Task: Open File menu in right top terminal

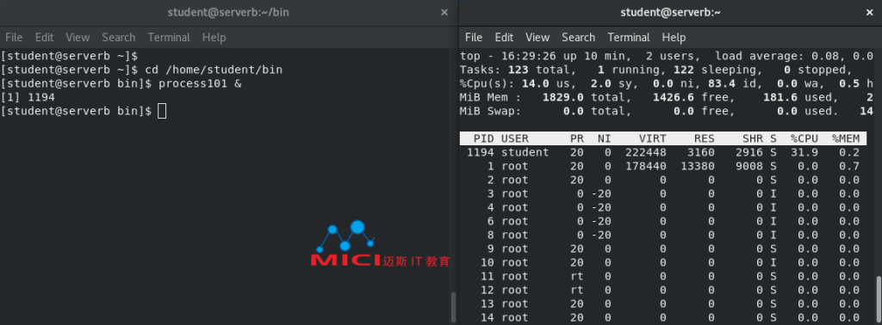Action: tap(474, 38)
